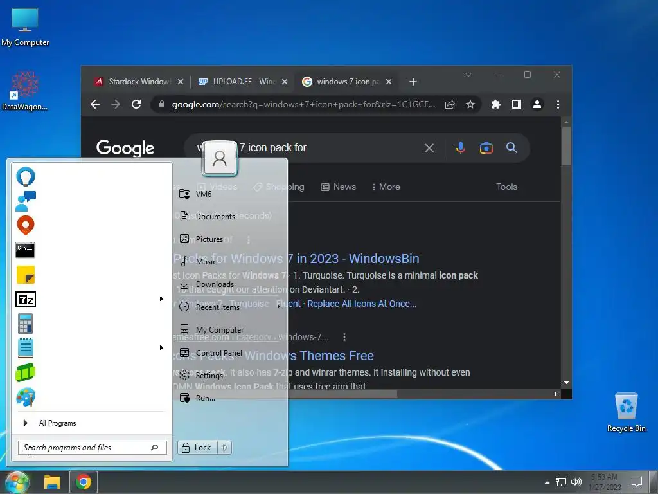Bookmark this page with star icon
Image resolution: width=658 pixels, height=494 pixels.
[470, 104]
